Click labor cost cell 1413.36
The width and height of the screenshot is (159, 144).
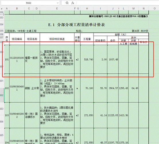coord(123,115)
